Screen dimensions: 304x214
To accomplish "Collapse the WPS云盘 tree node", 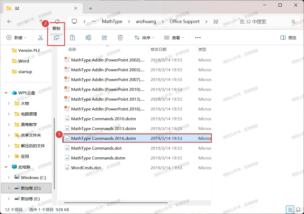I will [x=6, y=93].
